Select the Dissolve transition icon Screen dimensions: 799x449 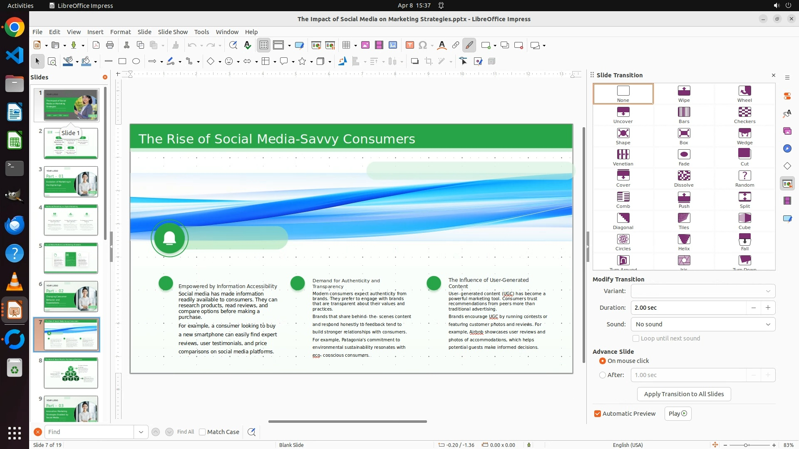pos(684,176)
